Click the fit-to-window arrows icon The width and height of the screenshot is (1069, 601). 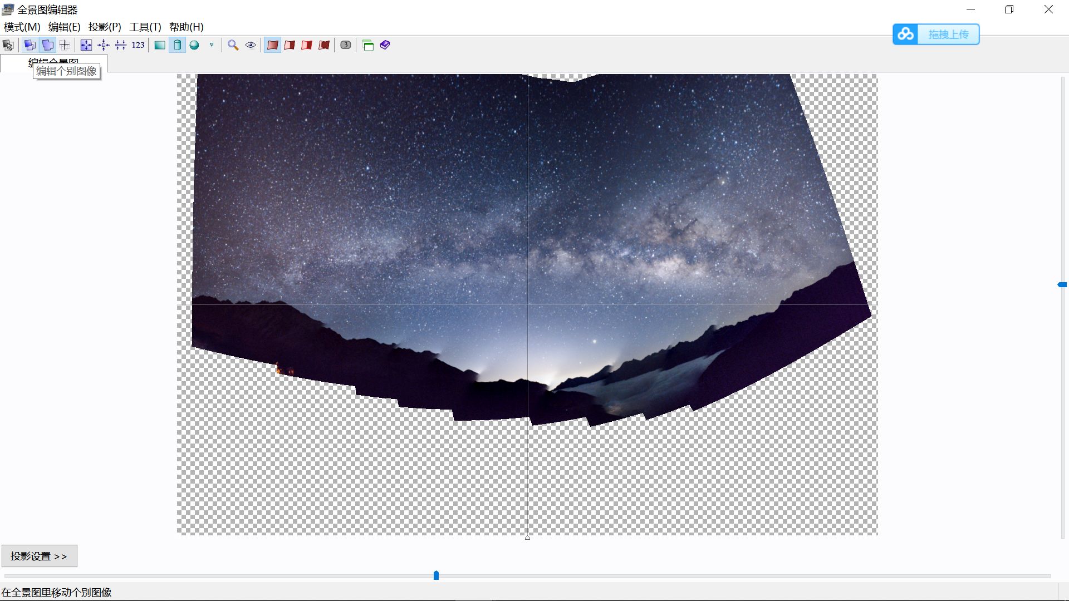[86, 45]
